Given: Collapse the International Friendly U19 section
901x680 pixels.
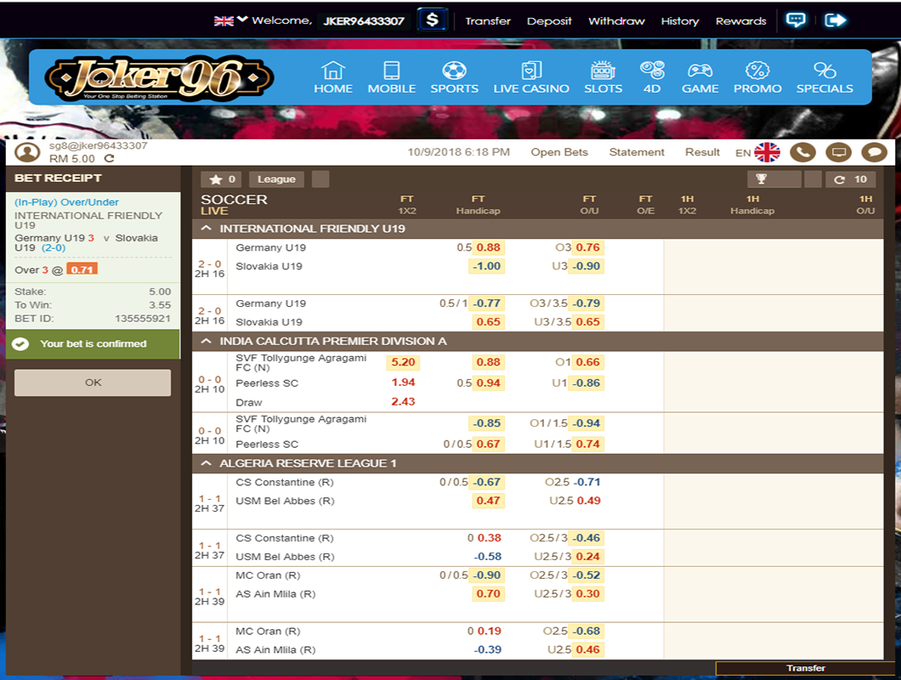Looking at the screenshot, I should click(207, 229).
